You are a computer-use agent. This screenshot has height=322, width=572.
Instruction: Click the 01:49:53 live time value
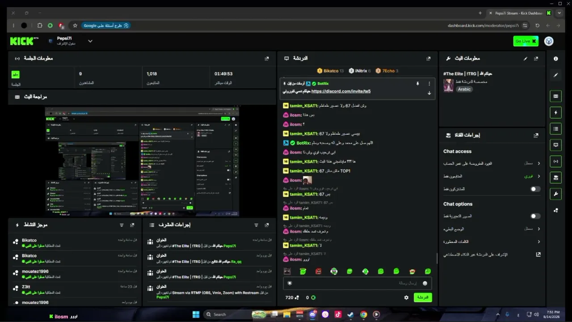[223, 74]
